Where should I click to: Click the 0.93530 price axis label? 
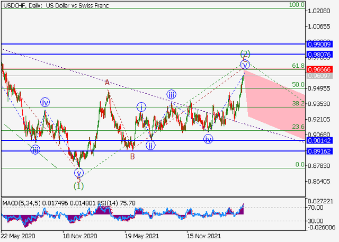[x=319, y=104]
